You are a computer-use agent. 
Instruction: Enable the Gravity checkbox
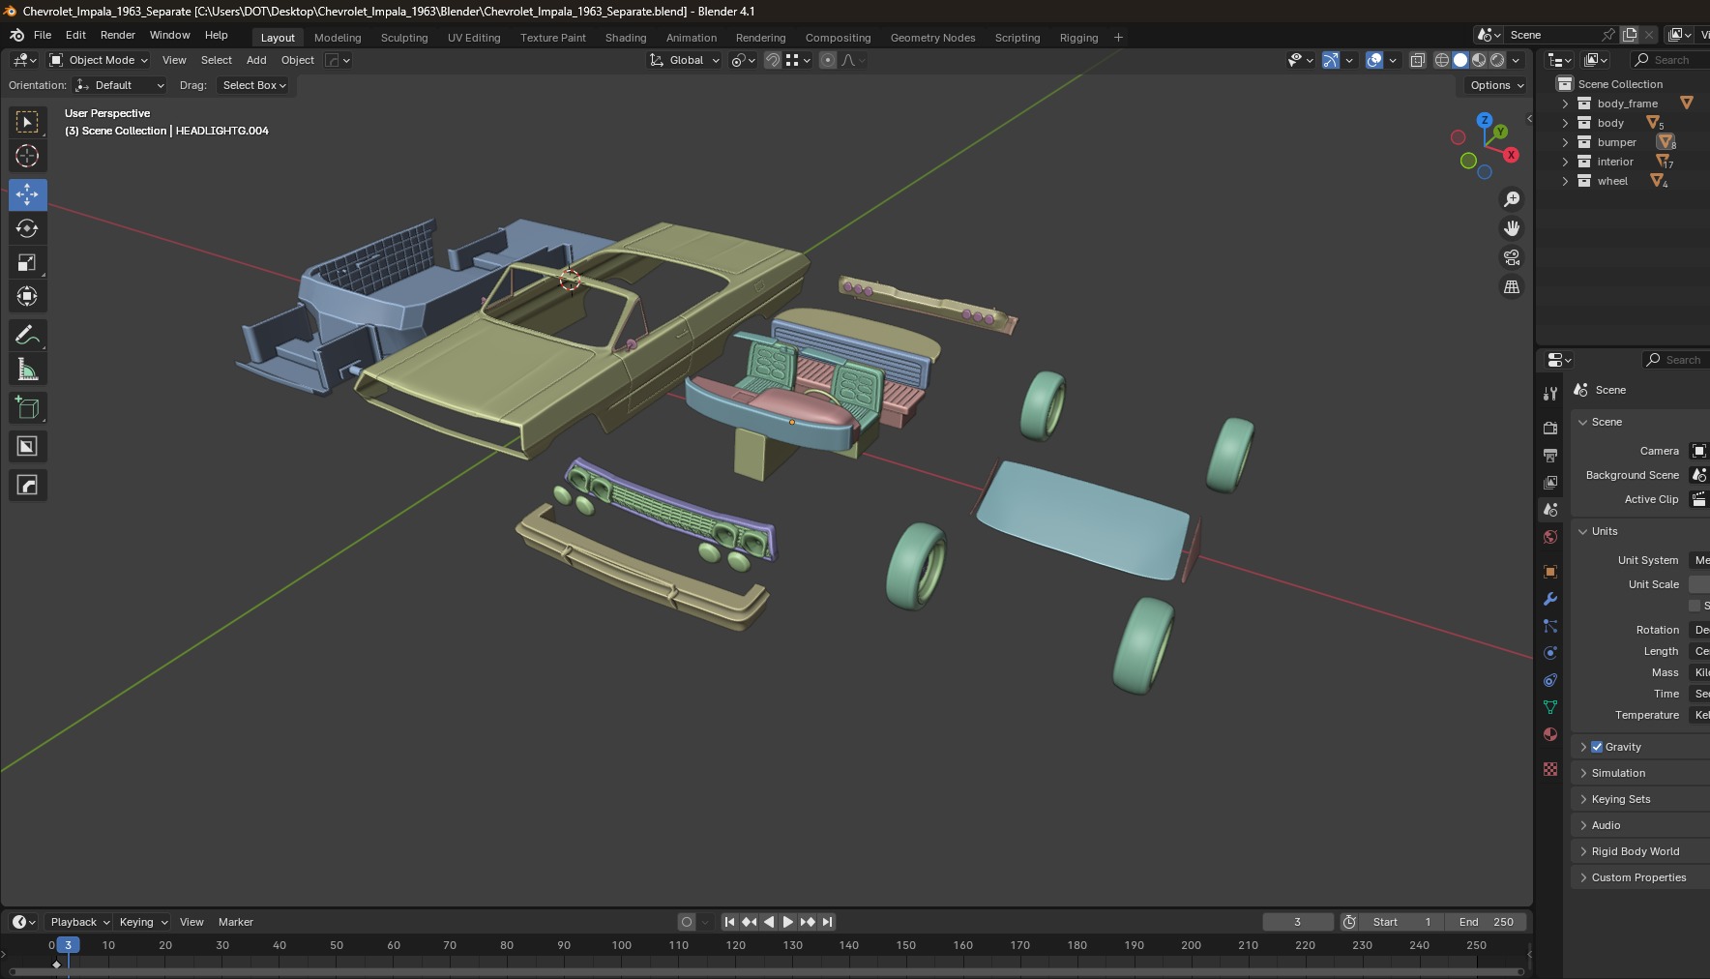pos(1597,747)
